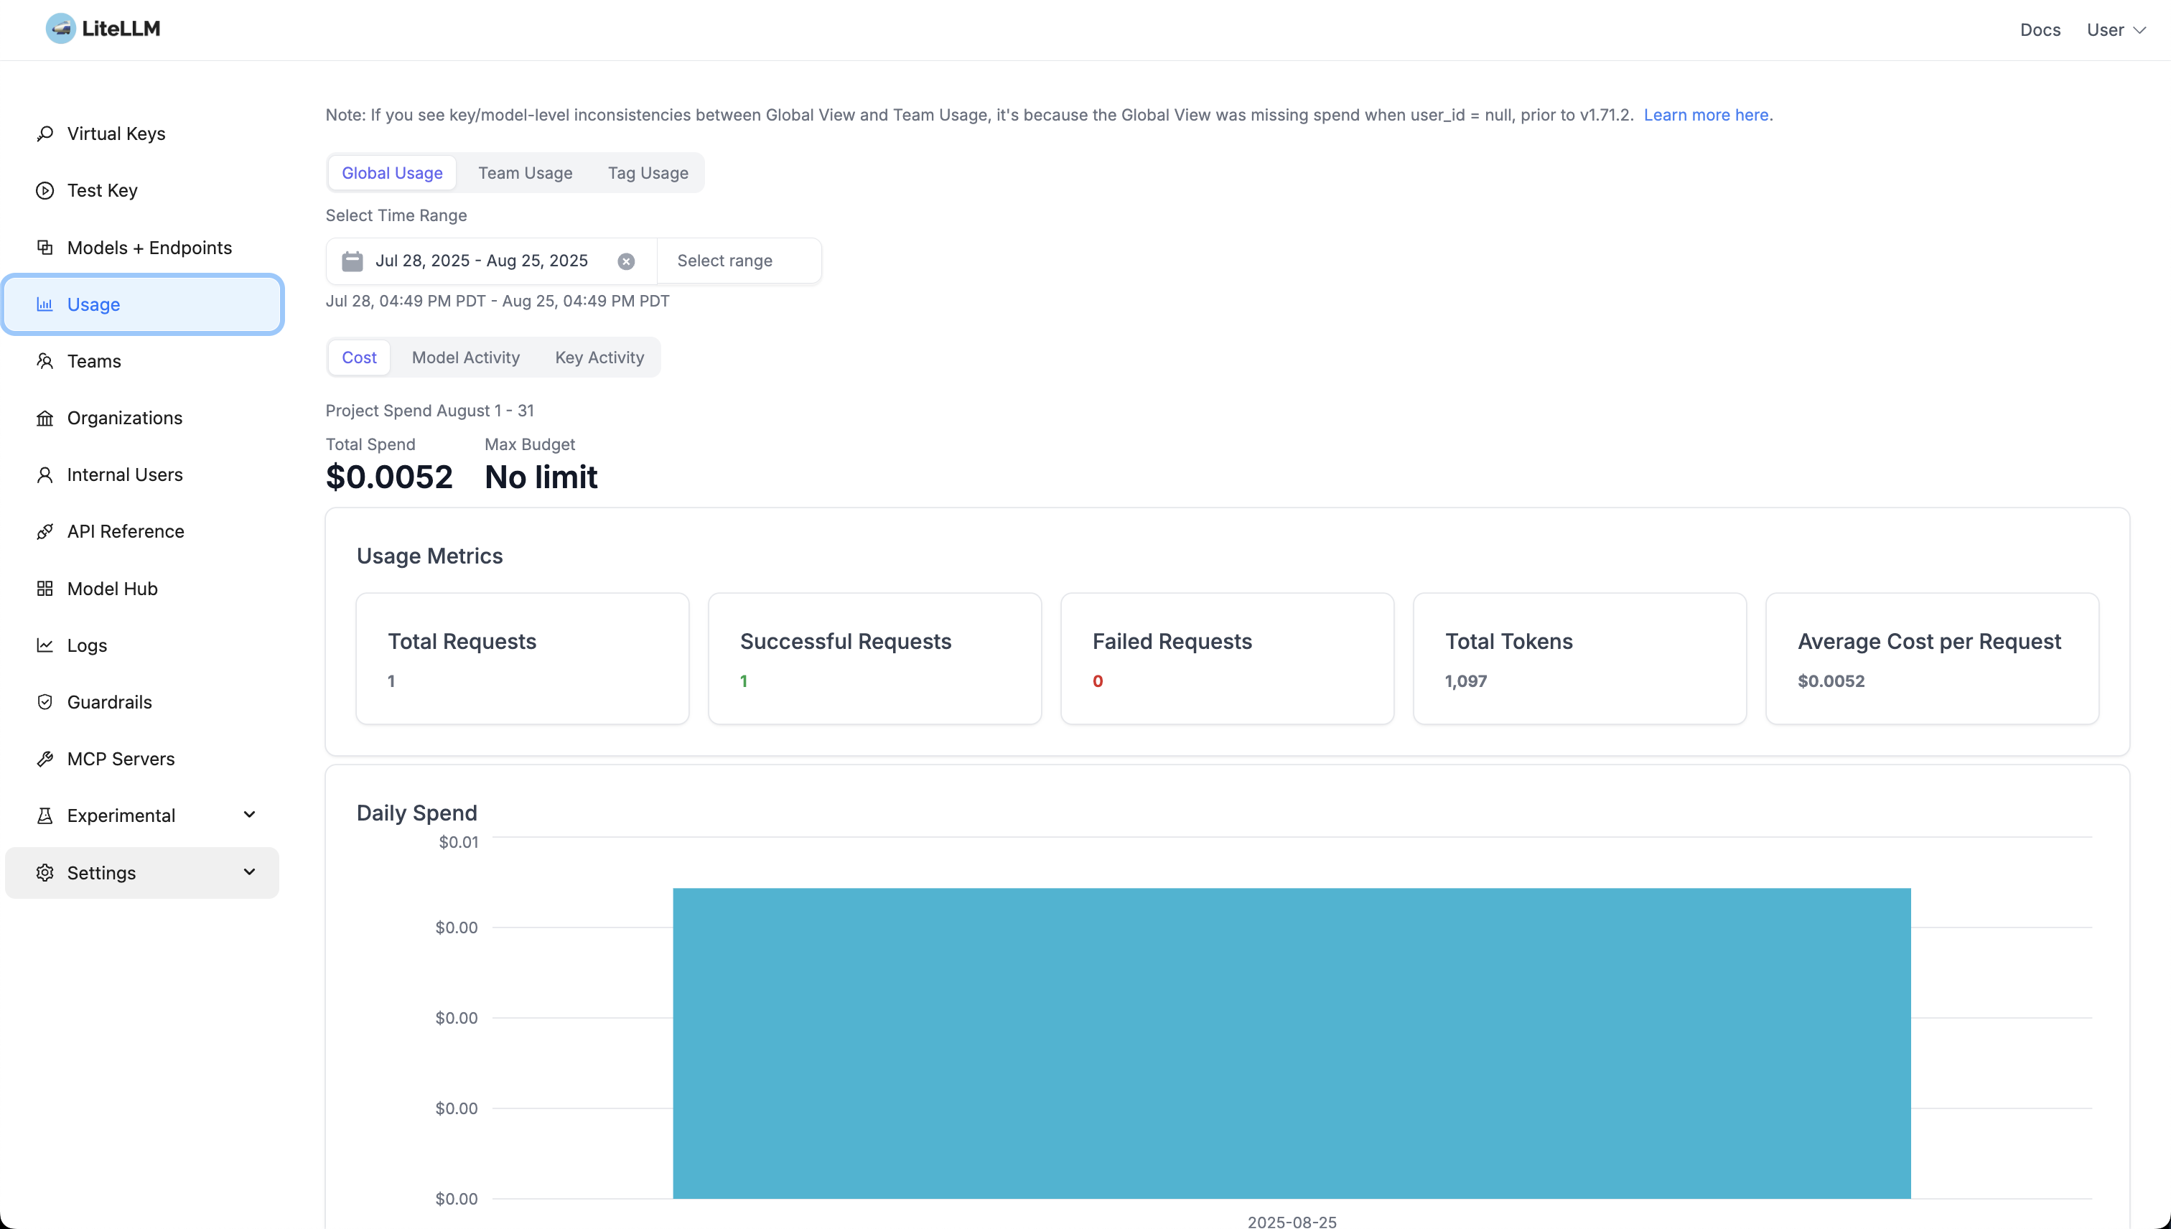This screenshot has width=2171, height=1229.
Task: Click the Models + Endpoints icon
Action: 45,248
